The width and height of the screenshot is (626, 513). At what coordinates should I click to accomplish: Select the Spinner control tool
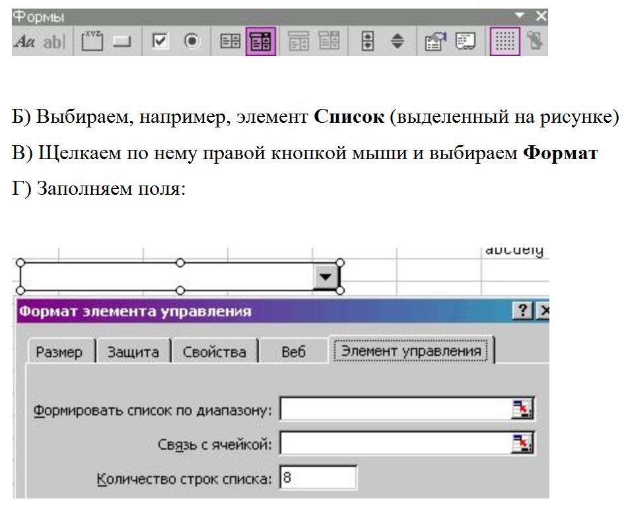coord(398,41)
